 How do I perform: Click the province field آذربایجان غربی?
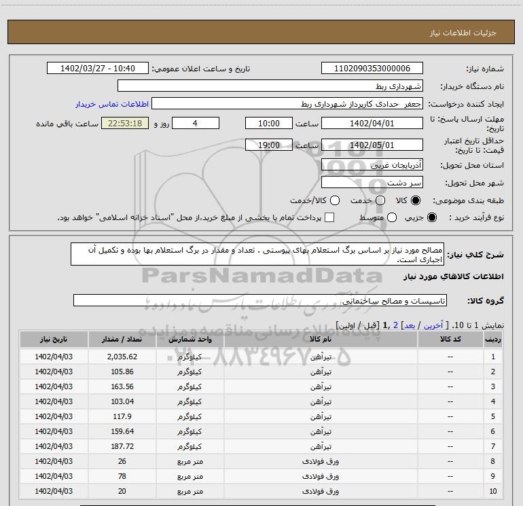(x=372, y=165)
